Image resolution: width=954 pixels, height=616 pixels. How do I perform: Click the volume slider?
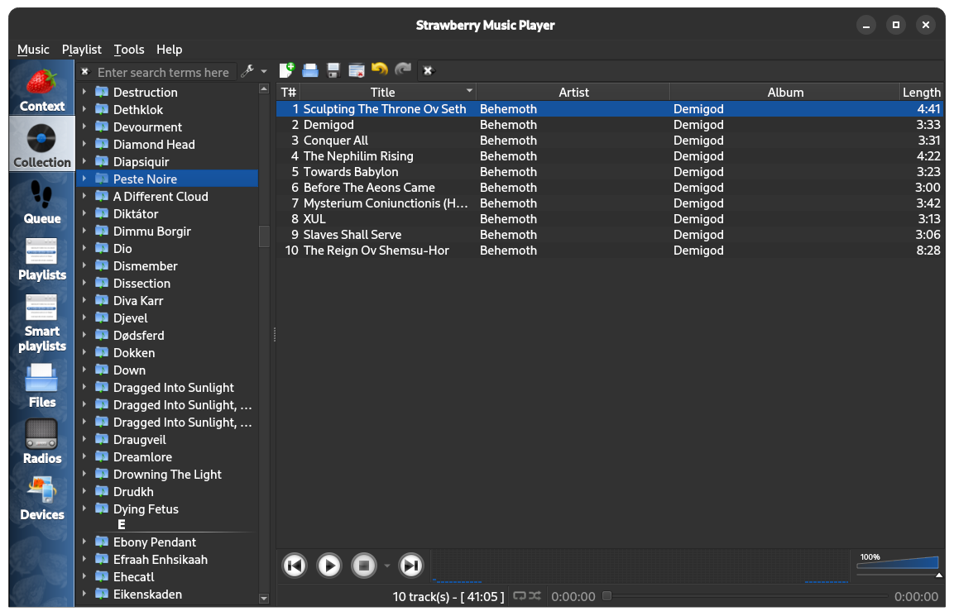[899, 564]
